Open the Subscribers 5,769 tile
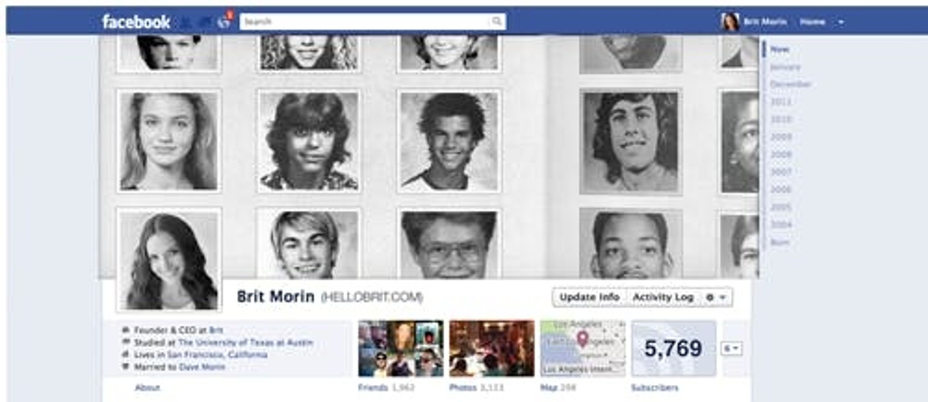Viewport: 928px width, 402px height. point(674,348)
